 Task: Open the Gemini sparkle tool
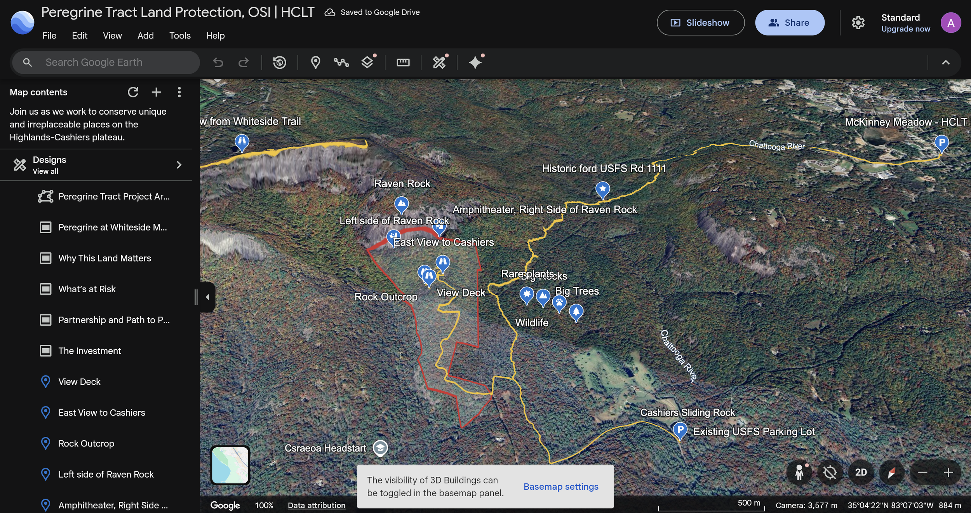(475, 62)
